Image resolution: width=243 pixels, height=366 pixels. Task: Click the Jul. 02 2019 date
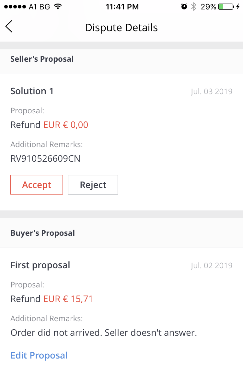212,265
